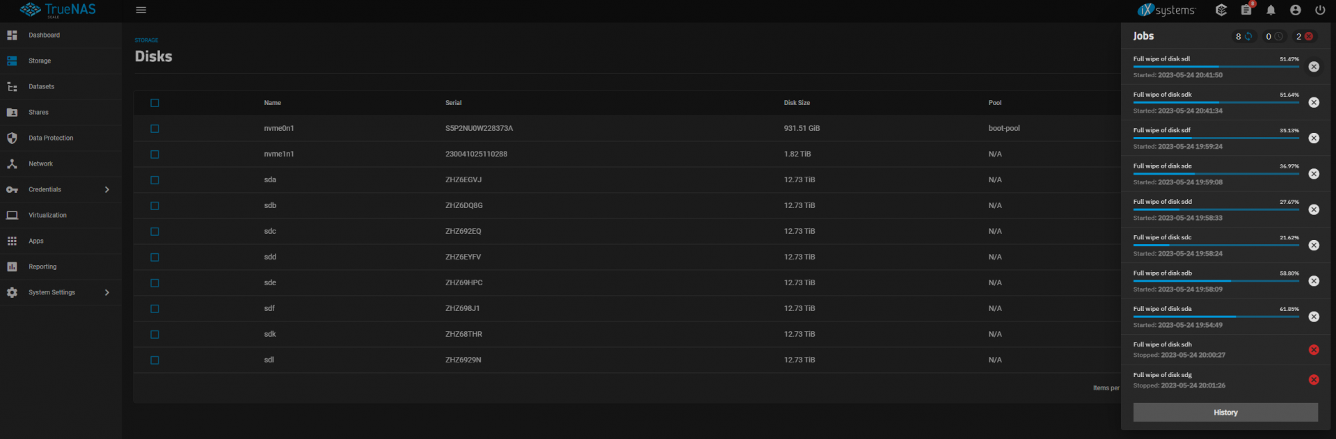Abort the full wipe of disk sda

(x=1314, y=317)
